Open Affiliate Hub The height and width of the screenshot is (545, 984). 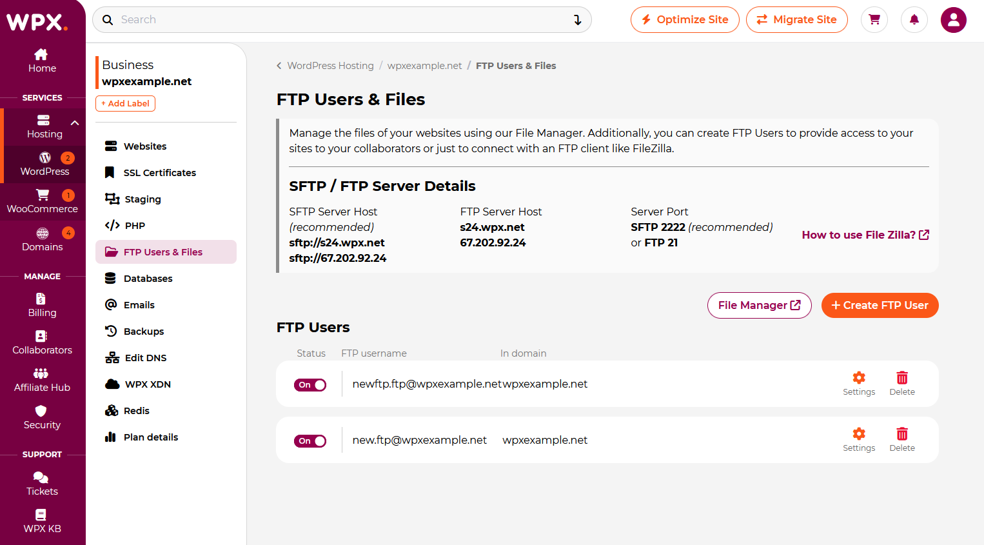[x=43, y=380]
